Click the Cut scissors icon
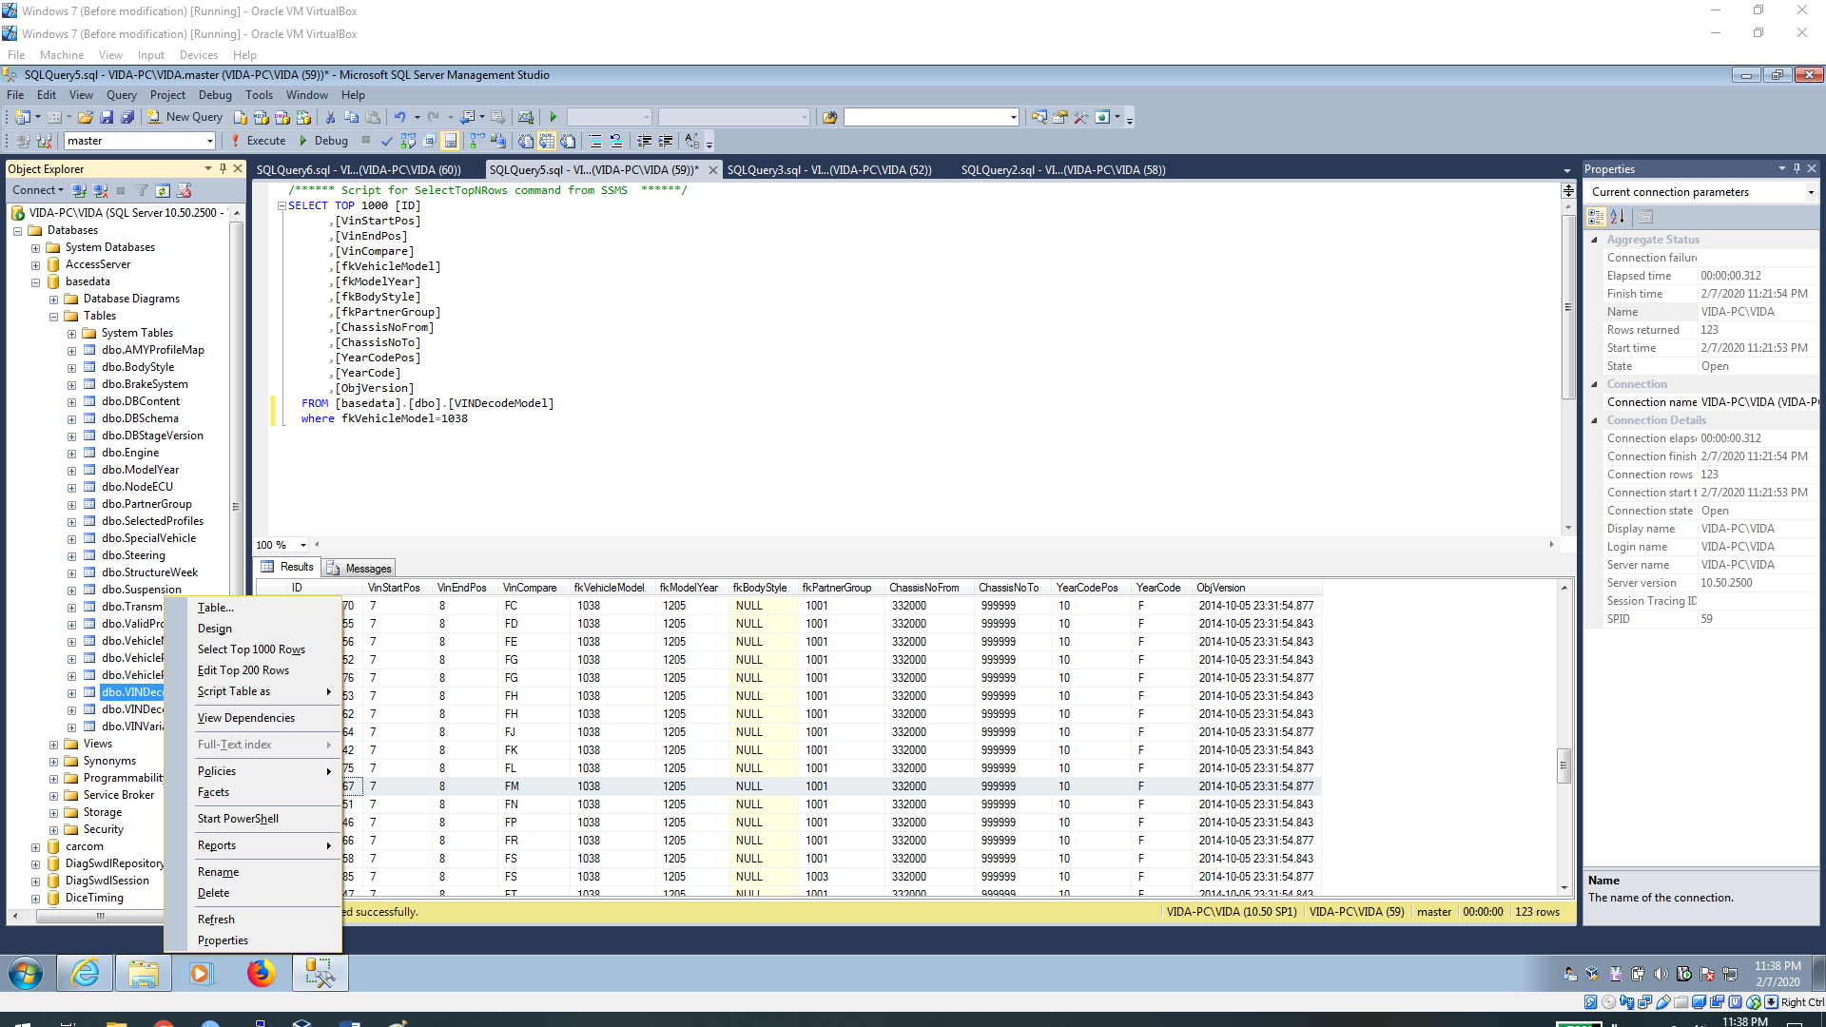This screenshot has height=1027, width=1826. 330,117
